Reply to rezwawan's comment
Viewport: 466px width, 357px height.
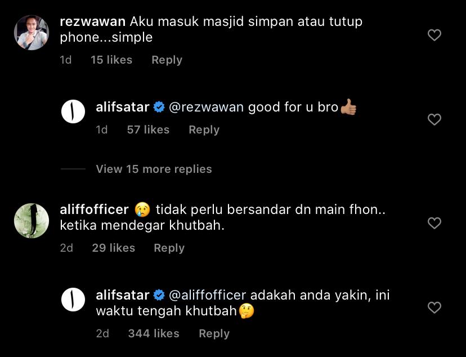[x=167, y=60]
